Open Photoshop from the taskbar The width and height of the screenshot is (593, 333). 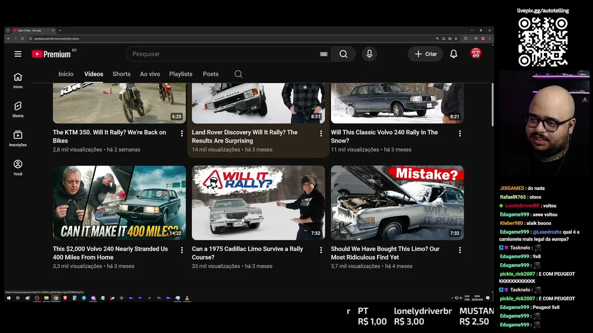pos(159,298)
